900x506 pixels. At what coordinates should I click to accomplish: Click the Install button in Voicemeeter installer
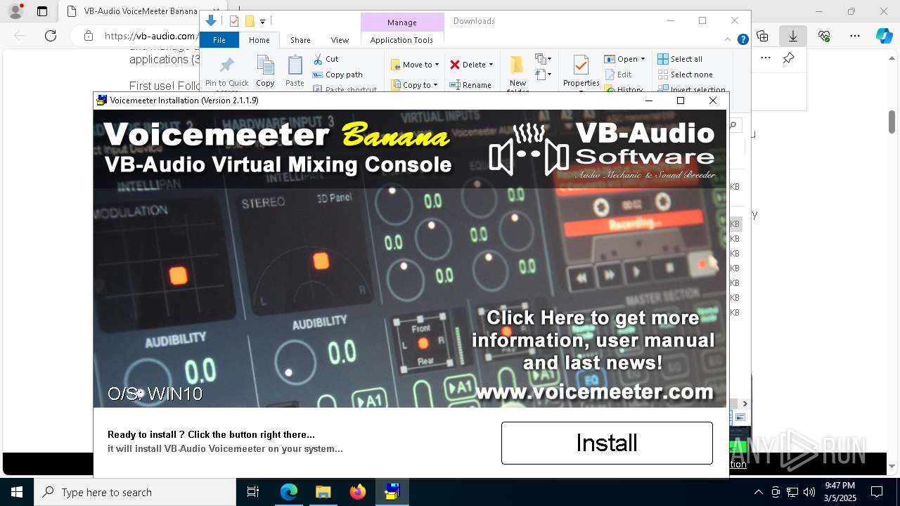click(607, 443)
